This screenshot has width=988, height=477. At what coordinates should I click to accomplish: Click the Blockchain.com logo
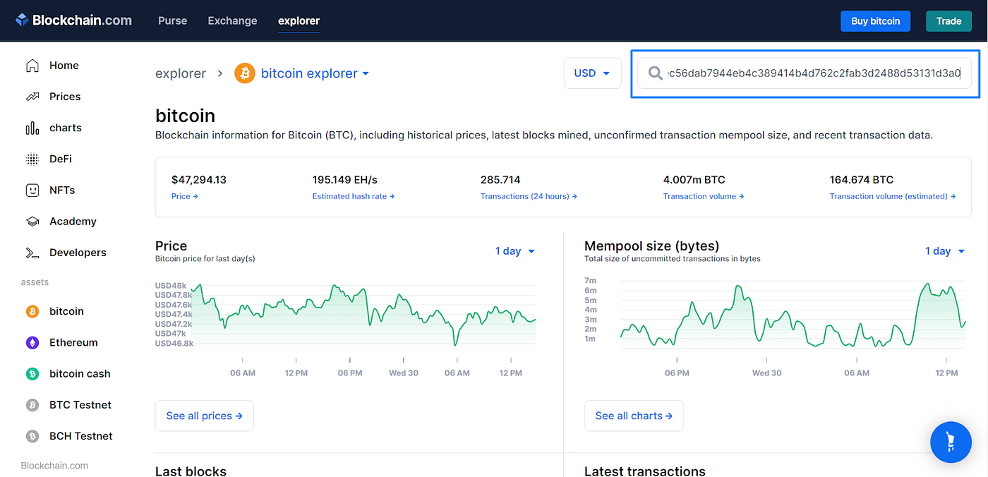(x=73, y=20)
